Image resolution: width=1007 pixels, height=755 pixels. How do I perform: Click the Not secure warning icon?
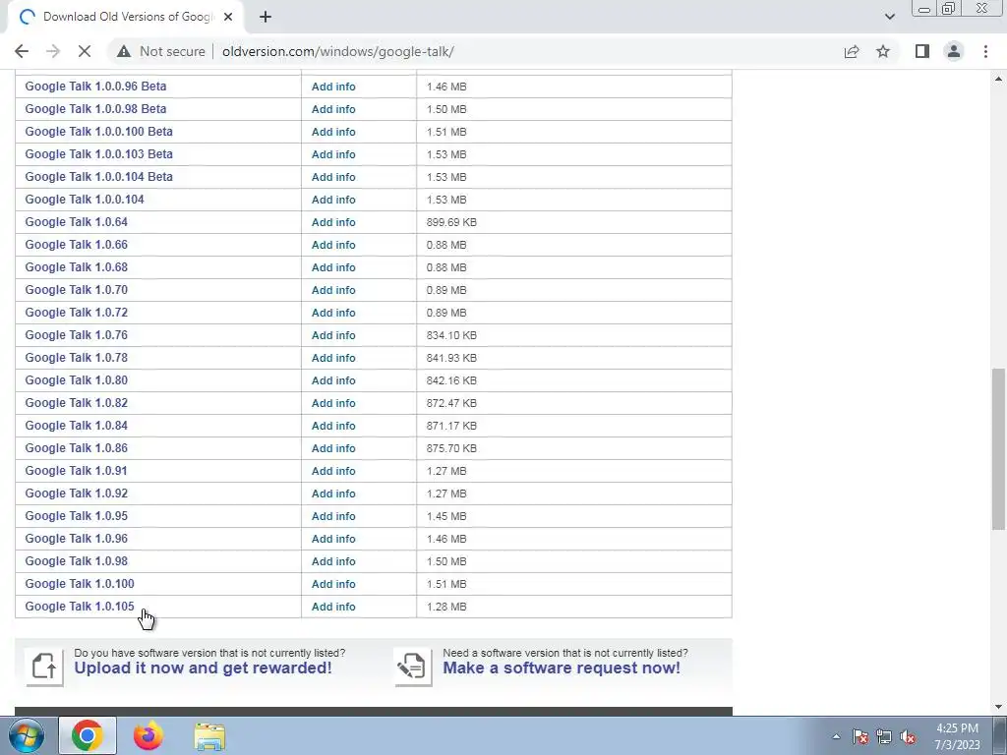[124, 51]
